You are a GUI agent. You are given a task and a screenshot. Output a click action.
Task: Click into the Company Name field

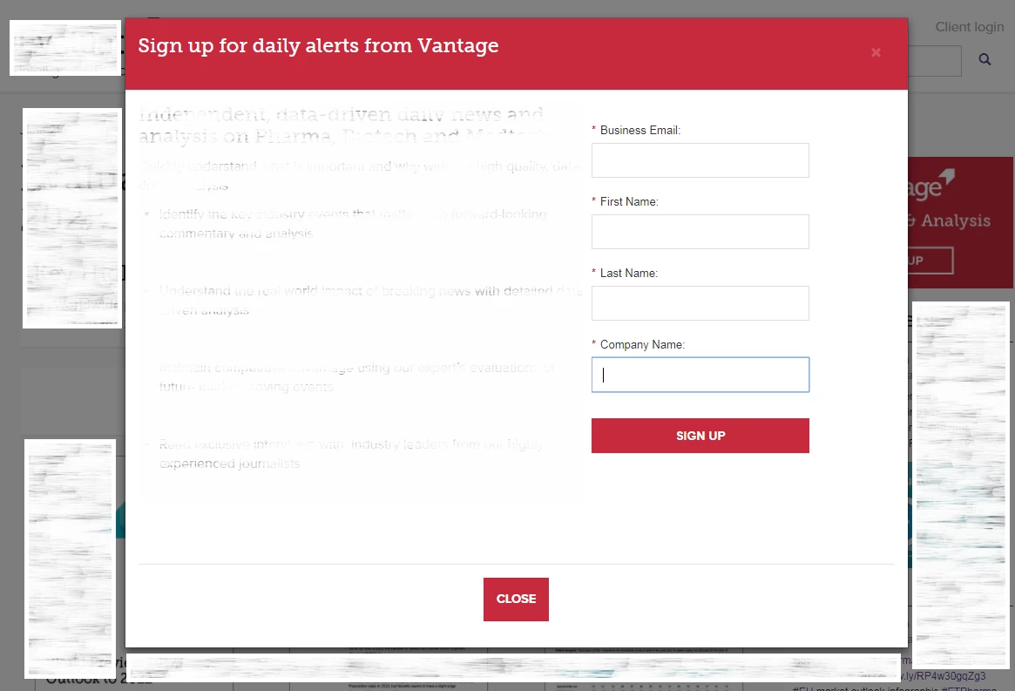(x=700, y=375)
